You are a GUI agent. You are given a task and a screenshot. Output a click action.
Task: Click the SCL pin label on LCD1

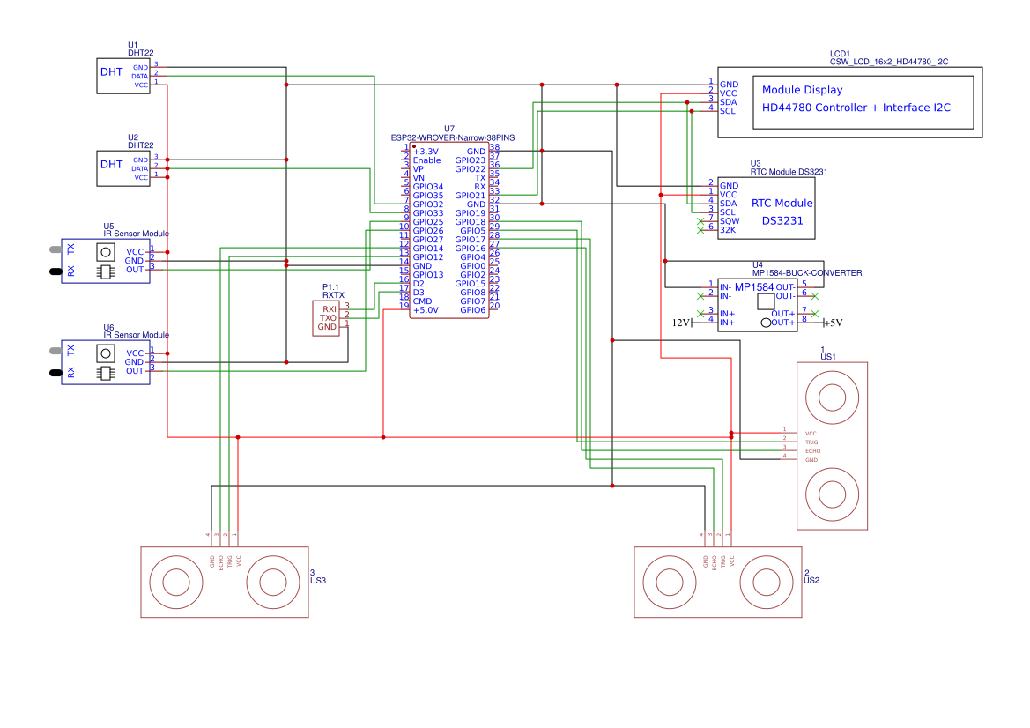[x=728, y=111]
